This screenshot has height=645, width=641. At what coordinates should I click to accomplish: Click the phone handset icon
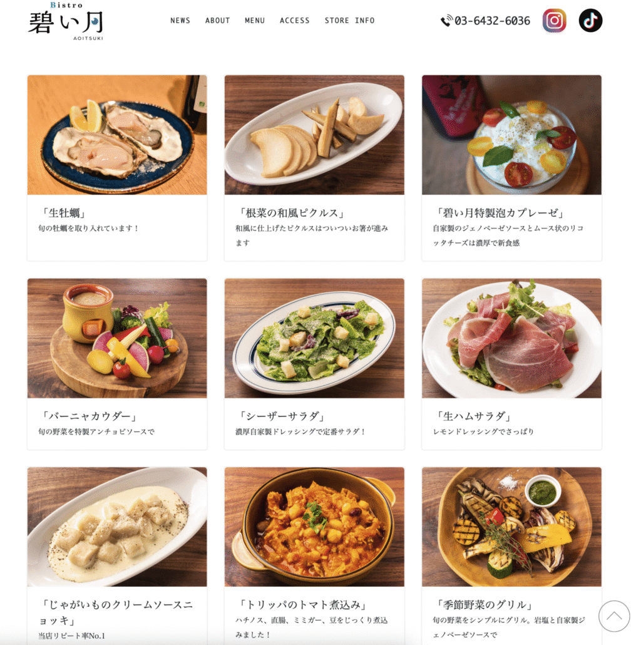point(446,21)
